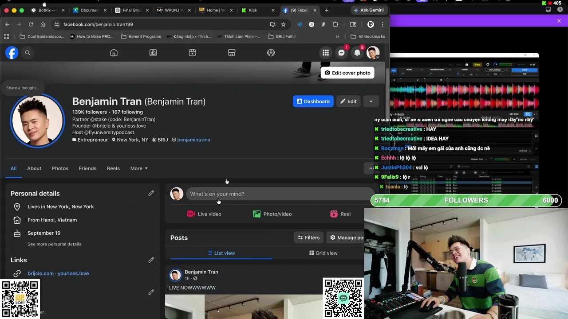Open the Reels video icon in top nav
This screenshot has height=319, width=568.
192,53
